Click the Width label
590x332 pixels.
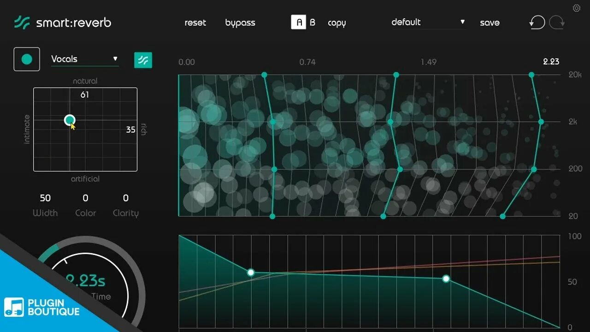click(x=45, y=213)
